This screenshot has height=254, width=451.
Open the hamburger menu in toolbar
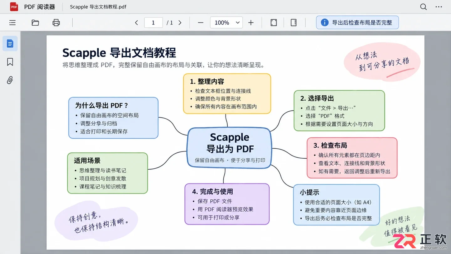pyautogui.click(x=13, y=23)
